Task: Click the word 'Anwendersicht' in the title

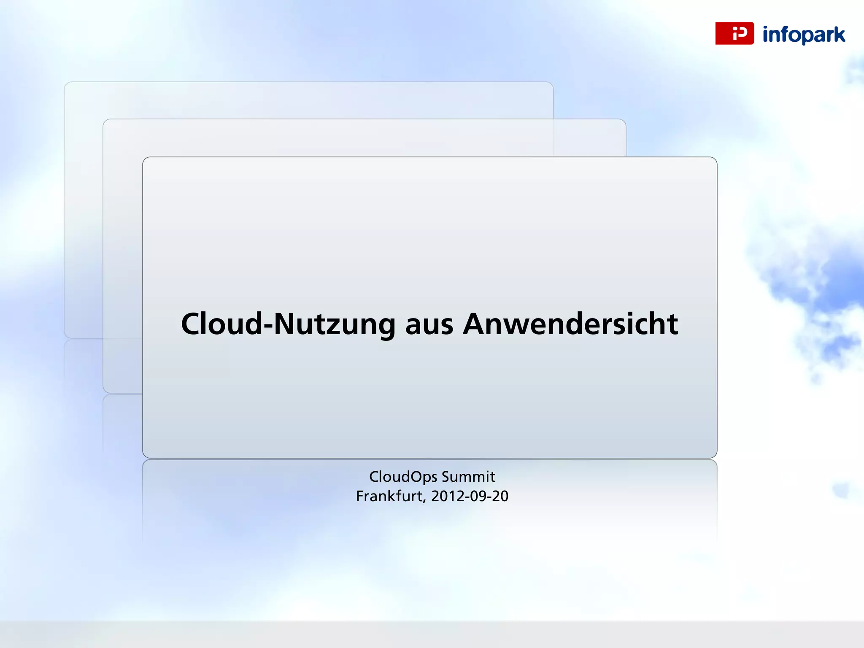Action: tap(570, 324)
